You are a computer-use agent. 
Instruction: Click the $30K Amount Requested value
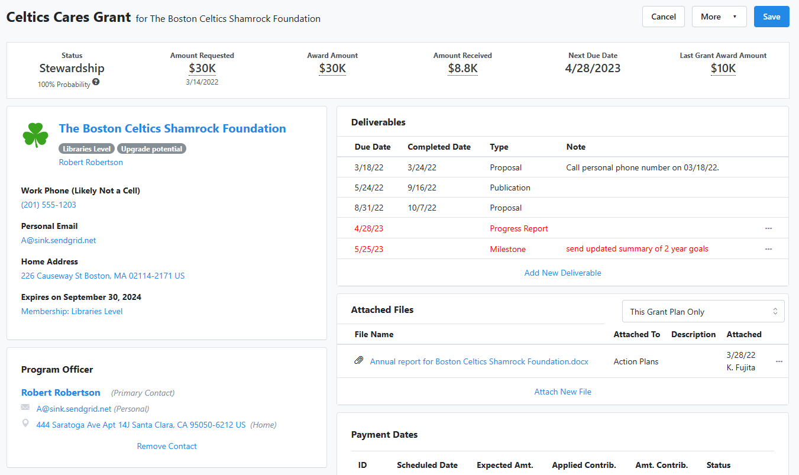(x=202, y=68)
